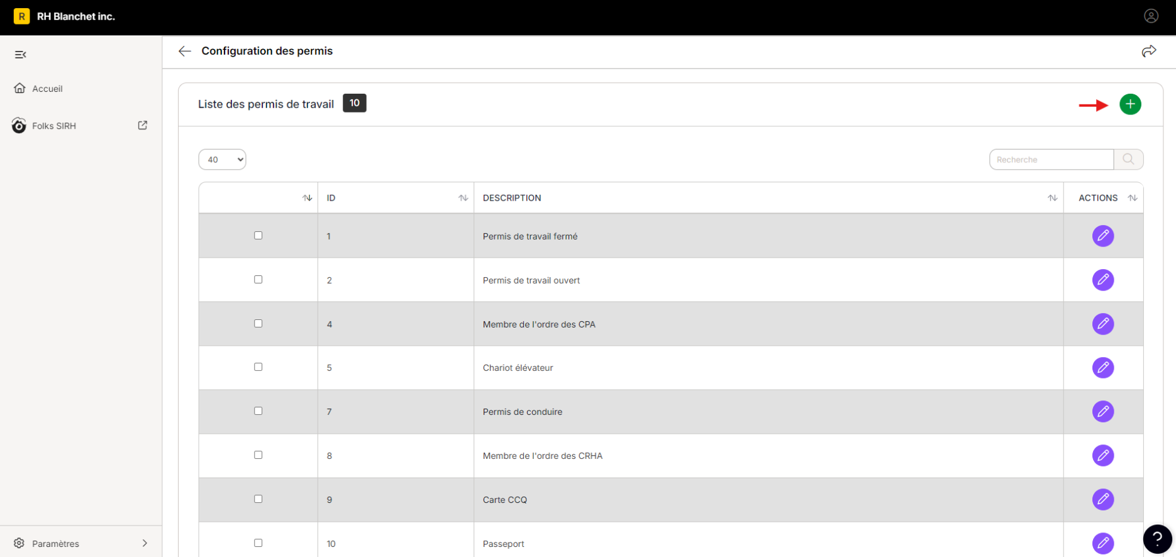Open the help question mark bubble
This screenshot has height=557, width=1176.
1157,539
